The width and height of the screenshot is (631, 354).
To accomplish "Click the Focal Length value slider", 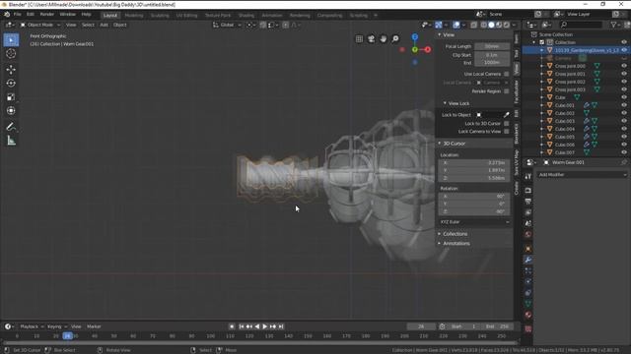I will coord(492,46).
